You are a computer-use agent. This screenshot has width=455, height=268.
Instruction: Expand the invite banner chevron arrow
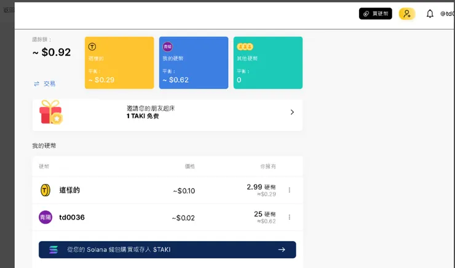[x=292, y=112]
